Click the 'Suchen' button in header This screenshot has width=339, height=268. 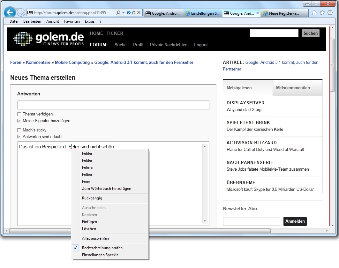click(x=310, y=33)
